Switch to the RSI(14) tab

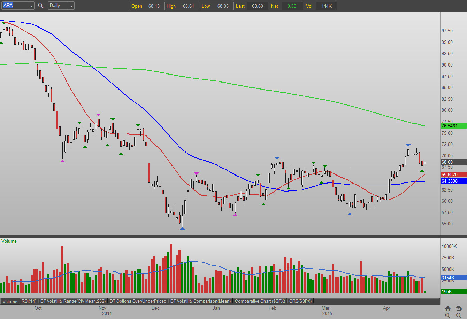coord(29,301)
